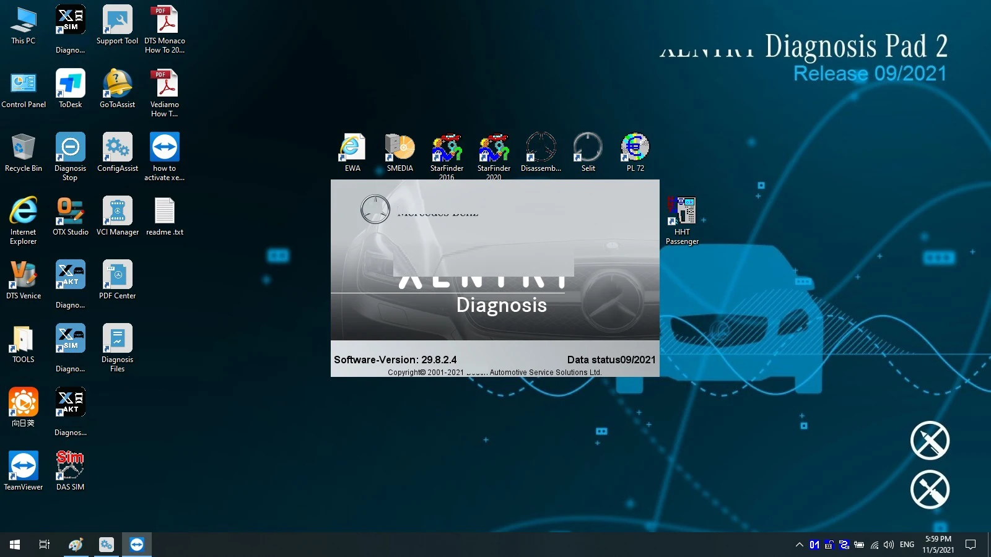Open Task View on the taskbar
Screen dimensions: 991x557
pos(45,545)
